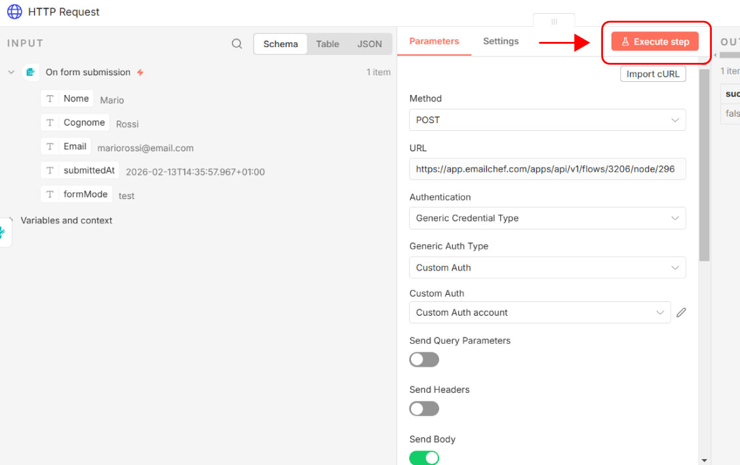Click the drag handle above the parameters panel

[554, 22]
